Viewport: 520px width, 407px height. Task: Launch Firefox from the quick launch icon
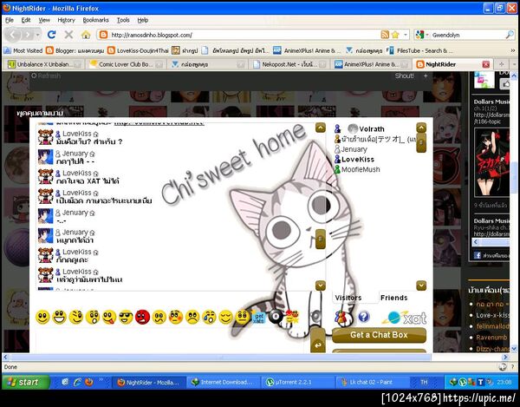tap(89, 382)
